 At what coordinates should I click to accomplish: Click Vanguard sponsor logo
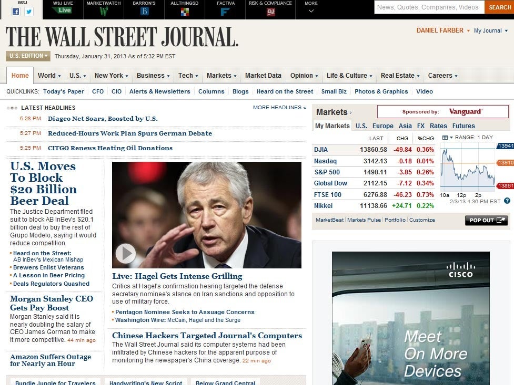click(466, 112)
